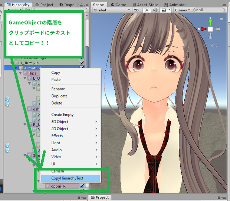Open scene effects dropdown arrow
The height and width of the screenshot is (201, 230).
(x=170, y=10)
